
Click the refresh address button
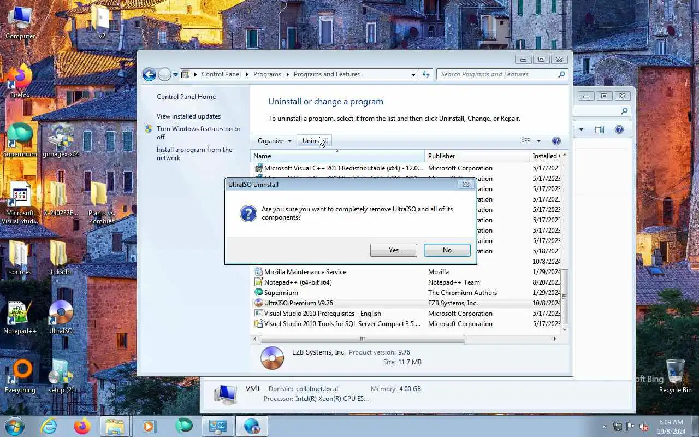(426, 74)
